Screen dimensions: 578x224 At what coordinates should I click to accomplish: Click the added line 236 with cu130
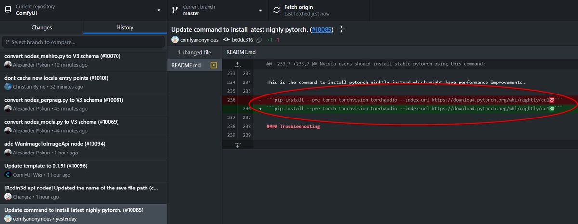click(x=400, y=109)
